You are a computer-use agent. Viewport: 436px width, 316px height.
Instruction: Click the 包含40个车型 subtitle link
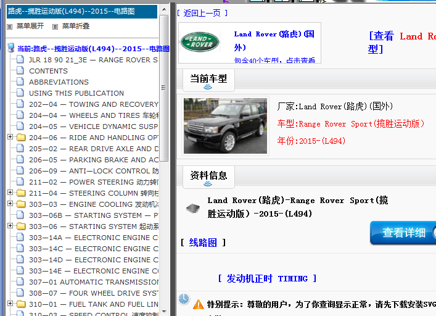click(274, 60)
